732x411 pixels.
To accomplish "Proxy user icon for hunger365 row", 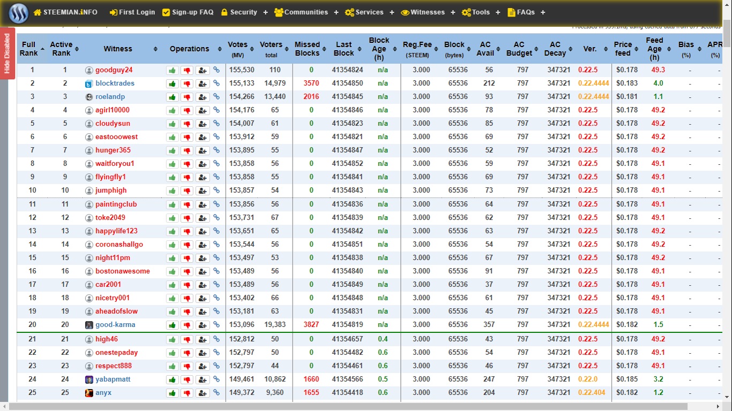I will tap(203, 150).
